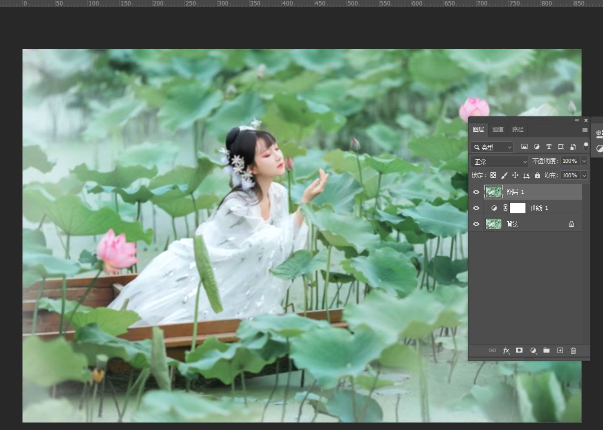Click the 锁定 label
This screenshot has height=430, width=603.
478,175
